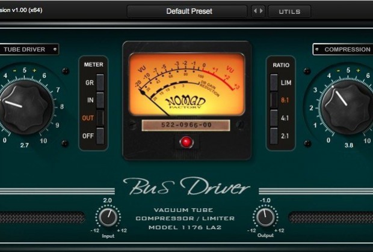Click the VU meter display

pos(186,85)
